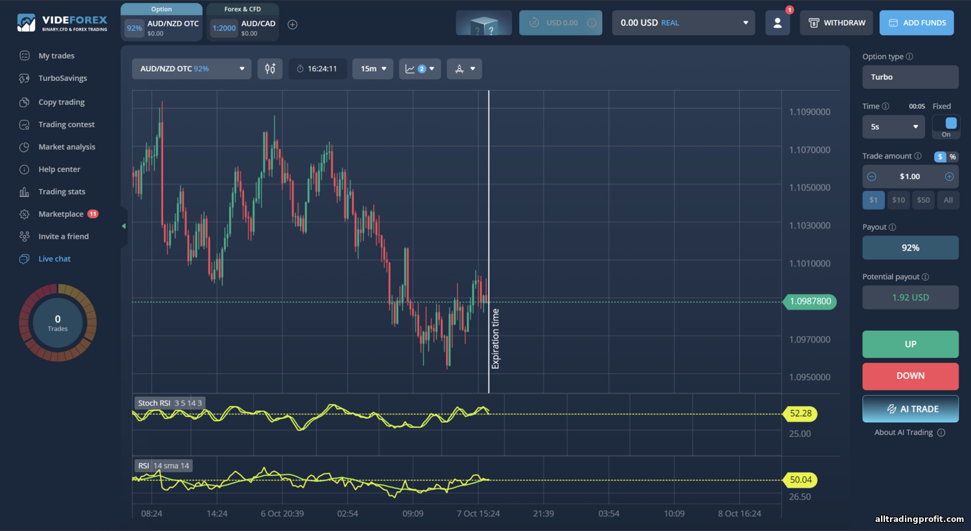Switch trade amount to dollar mode
Viewport: 971px width, 531px height.
click(940, 157)
